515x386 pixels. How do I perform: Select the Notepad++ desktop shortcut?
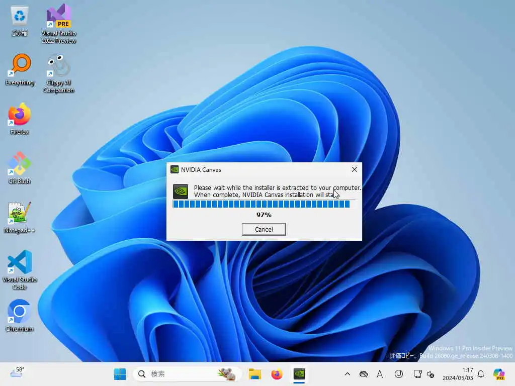20,217
